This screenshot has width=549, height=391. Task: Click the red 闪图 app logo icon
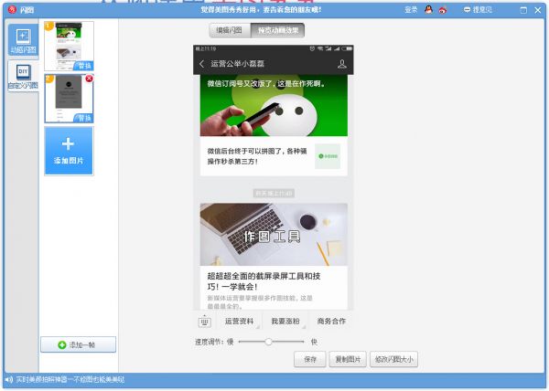(12, 9)
